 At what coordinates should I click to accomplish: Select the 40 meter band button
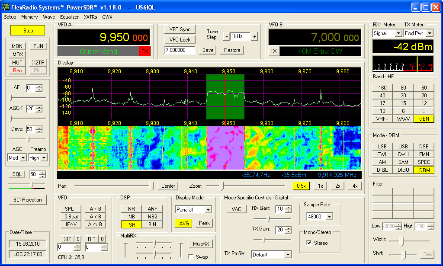[382, 96]
